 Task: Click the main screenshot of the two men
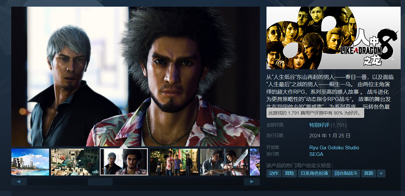(x=136, y=76)
